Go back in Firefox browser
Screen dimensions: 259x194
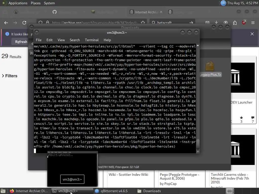click(x=6, y=23)
